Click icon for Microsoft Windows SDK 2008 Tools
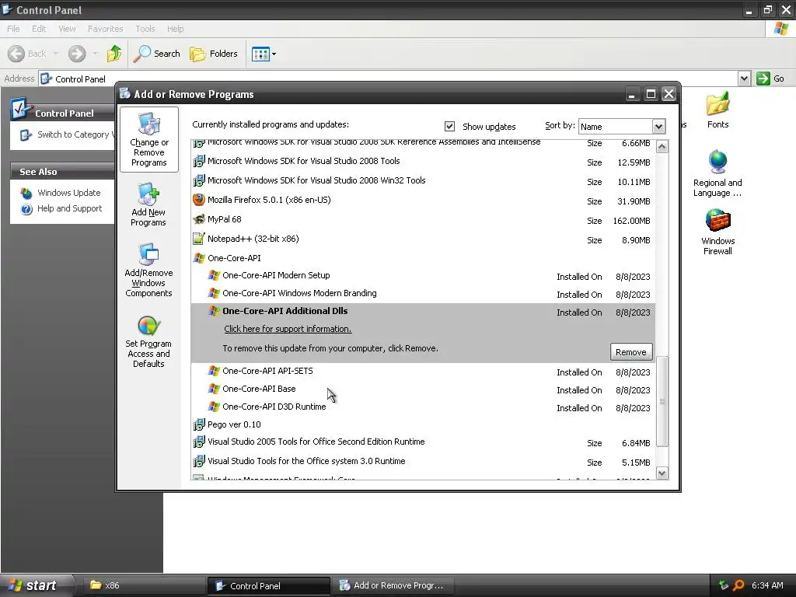The image size is (796, 597). point(198,162)
